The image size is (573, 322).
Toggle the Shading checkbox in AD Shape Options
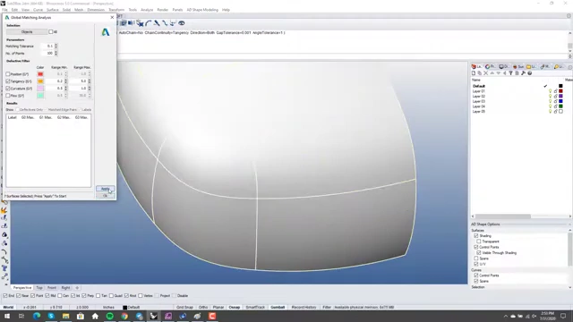coord(475,236)
